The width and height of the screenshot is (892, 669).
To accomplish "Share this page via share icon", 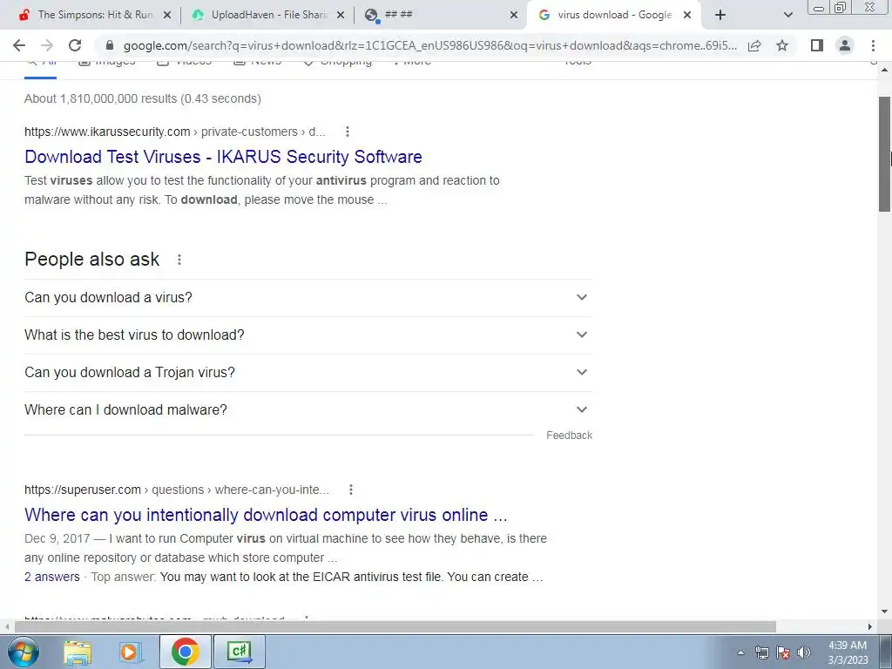I will click(x=754, y=45).
